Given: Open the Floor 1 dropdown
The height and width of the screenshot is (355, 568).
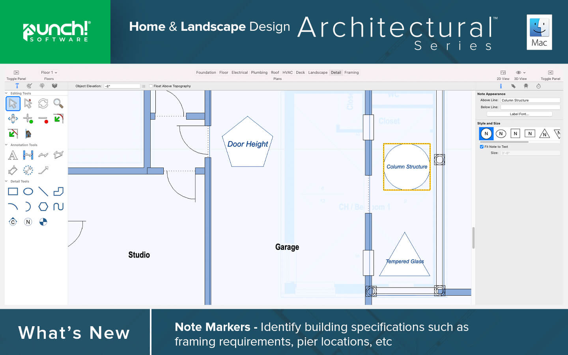Looking at the screenshot, I should click(49, 73).
